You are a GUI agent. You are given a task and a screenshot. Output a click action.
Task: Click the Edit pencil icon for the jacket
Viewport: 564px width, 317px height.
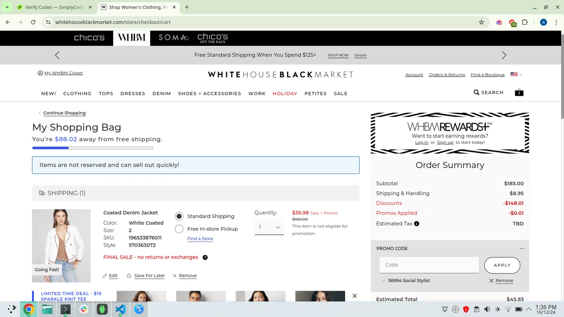pyautogui.click(x=105, y=276)
